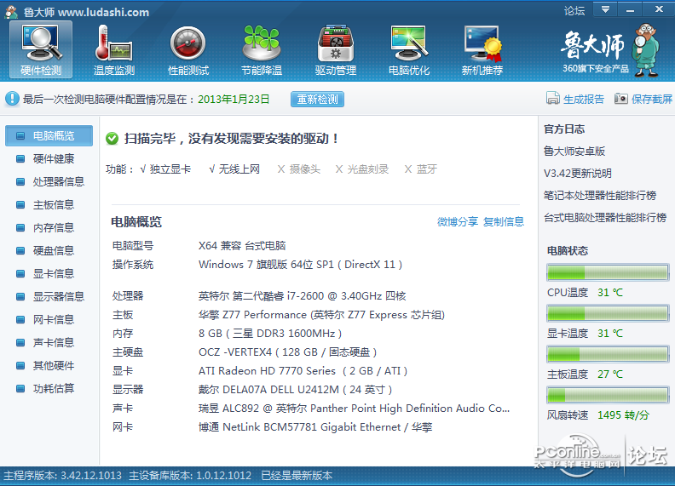This screenshot has height=486, width=675.
Task: Open 台式电脑处理器性能排行榜 ranking link
Action: coord(605,218)
